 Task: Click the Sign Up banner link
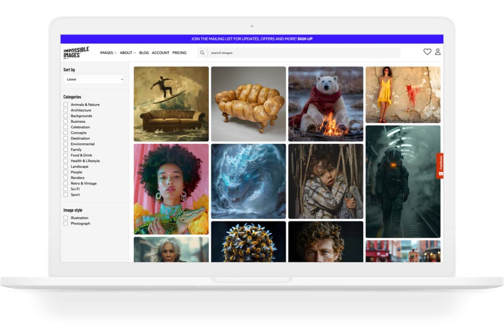(305, 39)
